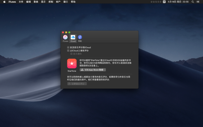Open Spotlight search icon
The width and height of the screenshot is (203, 127).
(x=193, y=2)
